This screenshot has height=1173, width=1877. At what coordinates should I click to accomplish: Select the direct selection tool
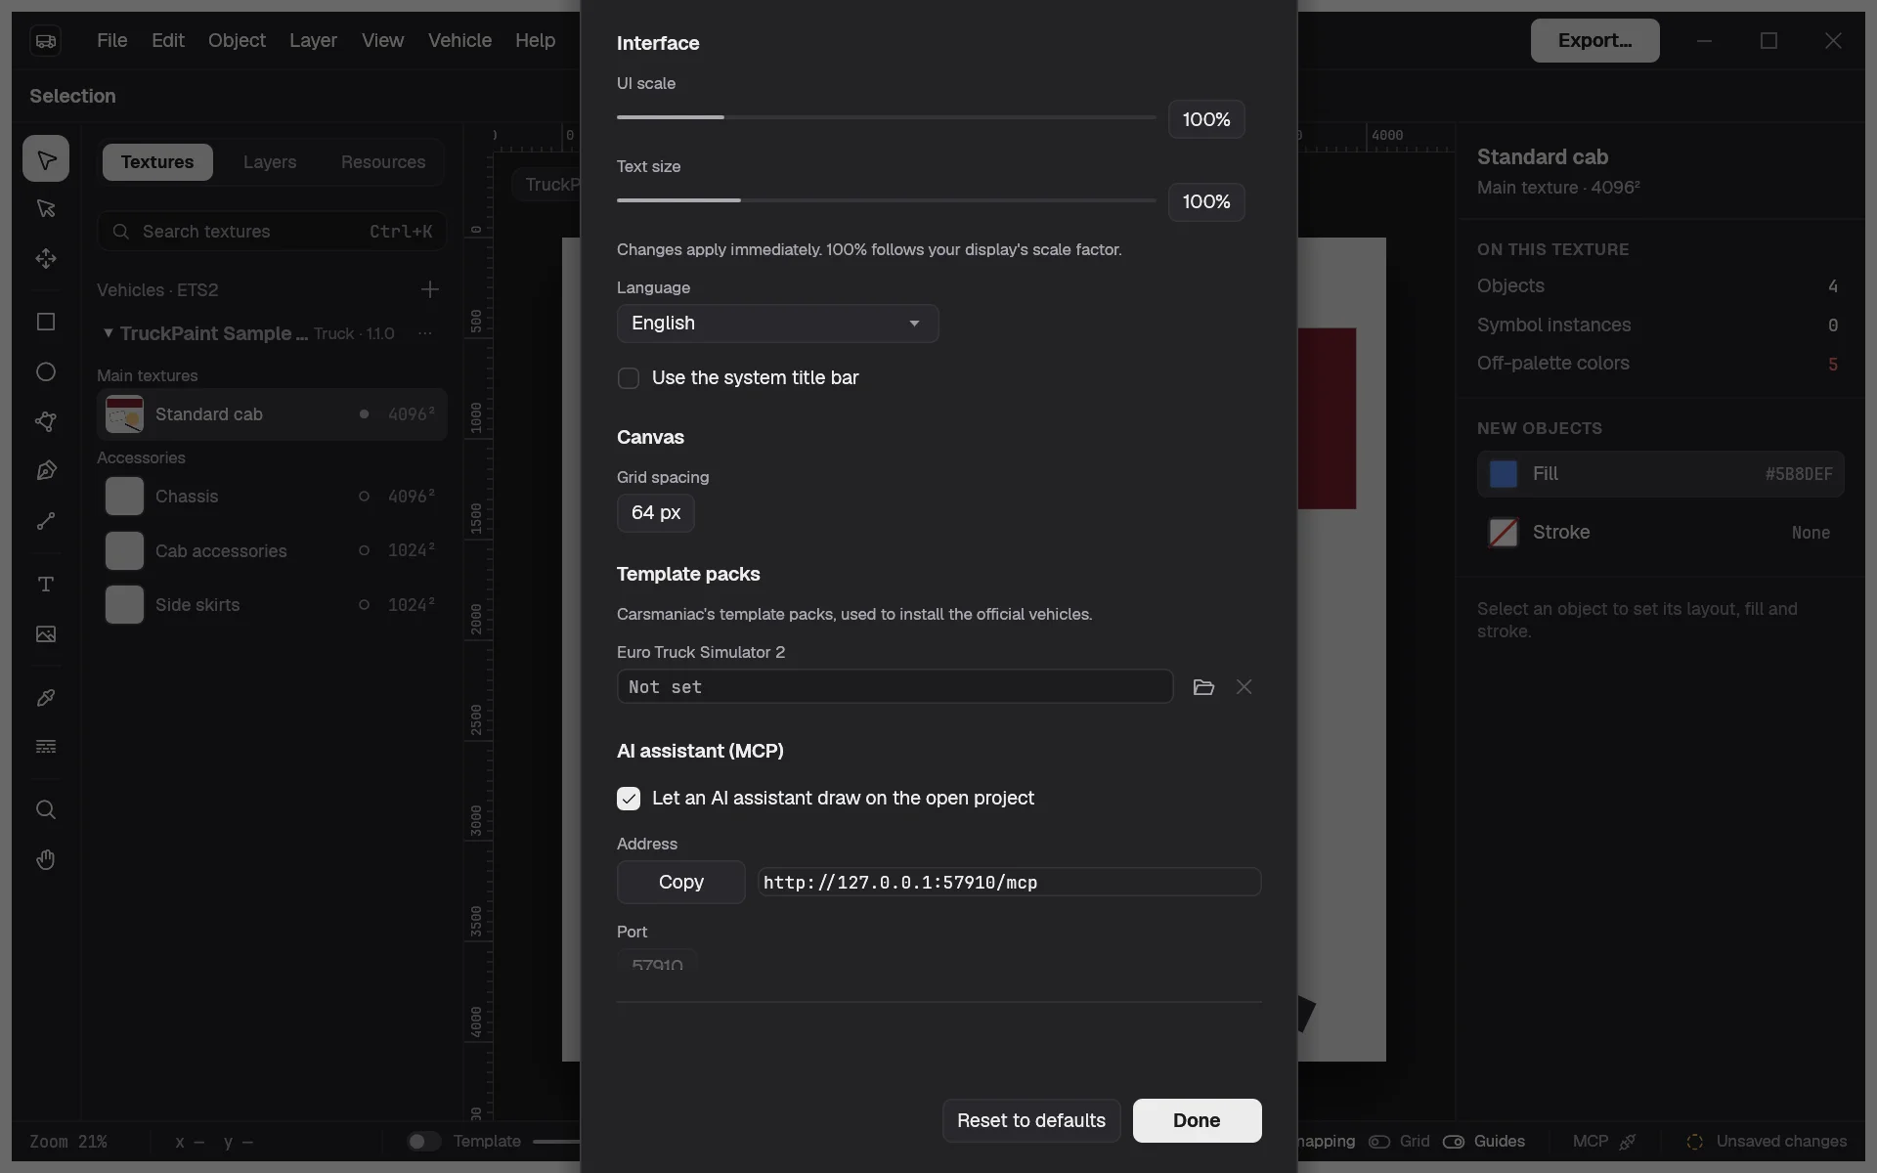click(46, 208)
